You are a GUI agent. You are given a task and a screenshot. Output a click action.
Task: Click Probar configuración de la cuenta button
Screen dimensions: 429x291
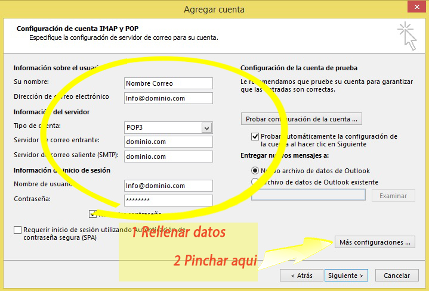301,119
